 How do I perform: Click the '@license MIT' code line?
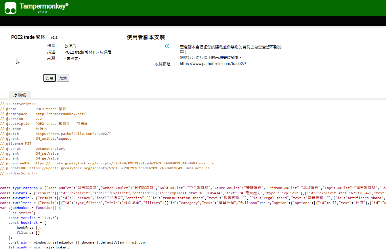pyautogui.click(x=16, y=143)
